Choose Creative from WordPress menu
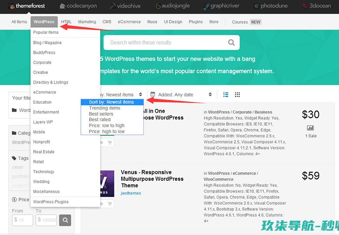Image resolution: width=339 pixels, height=235 pixels. coord(41,72)
